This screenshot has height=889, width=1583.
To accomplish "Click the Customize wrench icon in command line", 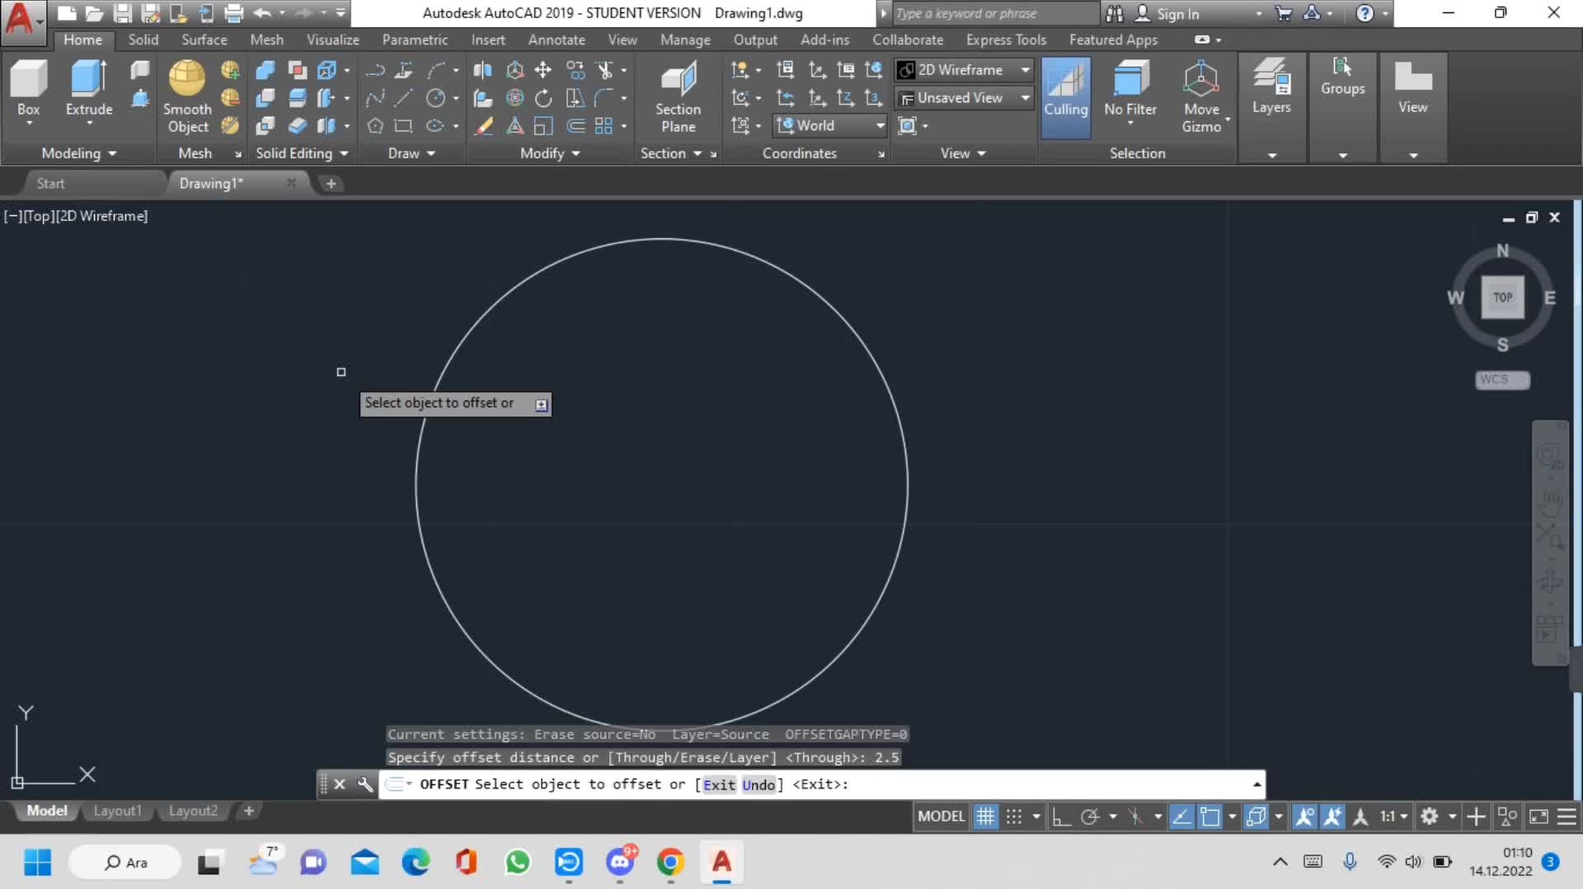I will [364, 784].
